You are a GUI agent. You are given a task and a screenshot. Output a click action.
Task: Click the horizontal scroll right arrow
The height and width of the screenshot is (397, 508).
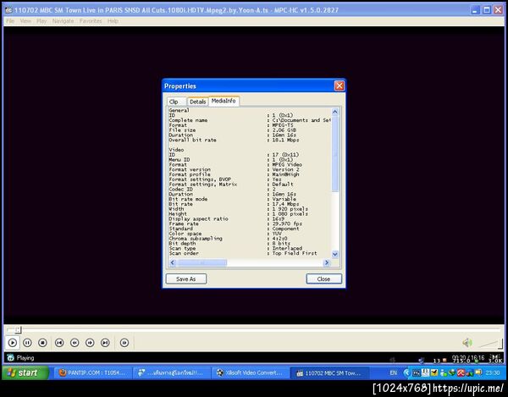tap(327, 262)
